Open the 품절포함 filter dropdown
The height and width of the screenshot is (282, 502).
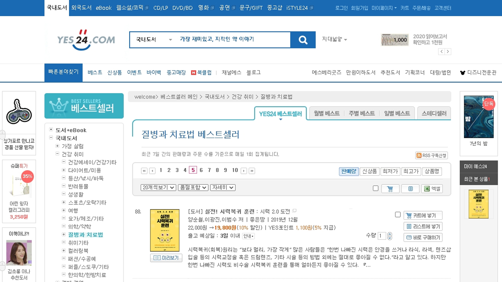tap(193, 187)
